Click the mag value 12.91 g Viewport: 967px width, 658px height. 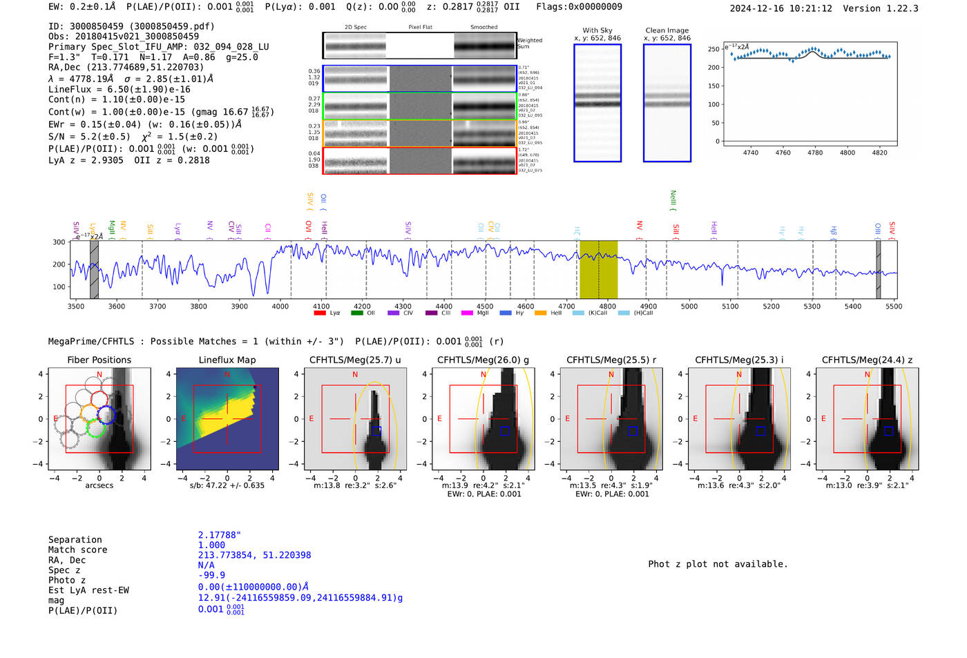(300, 598)
